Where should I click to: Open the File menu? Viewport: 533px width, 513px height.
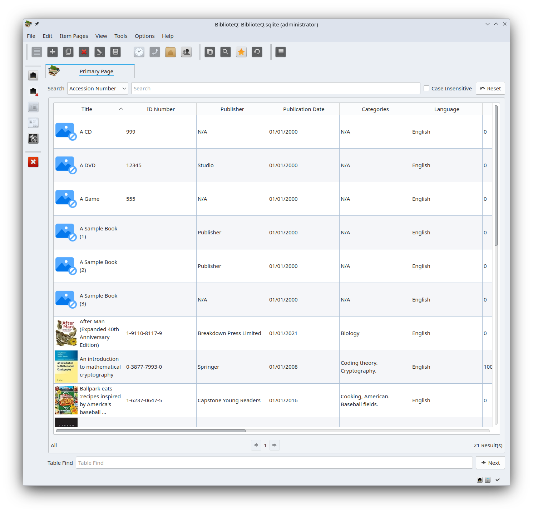(x=31, y=36)
